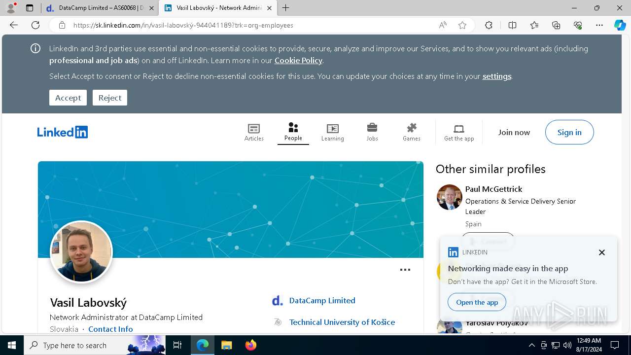
Task: Open Edge Settings and more menu
Action: [x=599, y=25]
